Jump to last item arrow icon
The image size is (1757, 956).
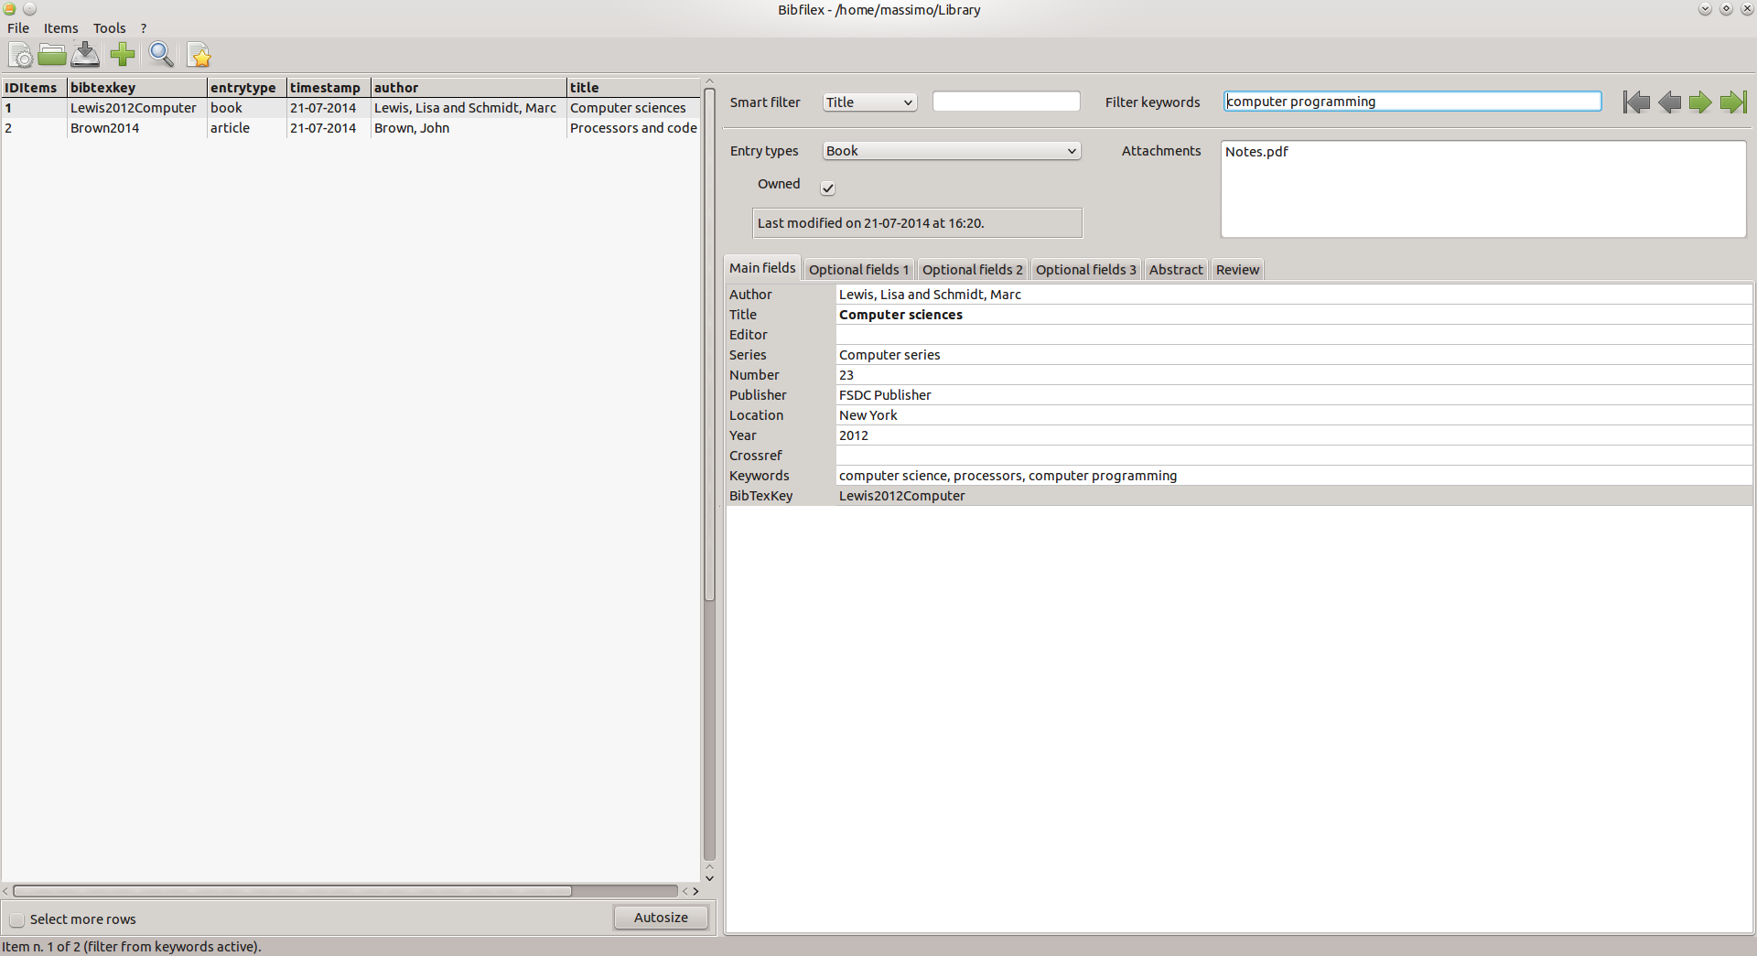click(x=1733, y=102)
